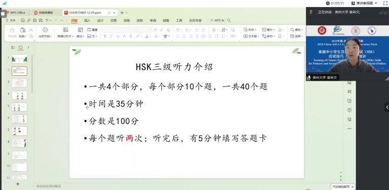Open the WPS AI assistant
The image size is (389, 190).
click(x=217, y=20)
